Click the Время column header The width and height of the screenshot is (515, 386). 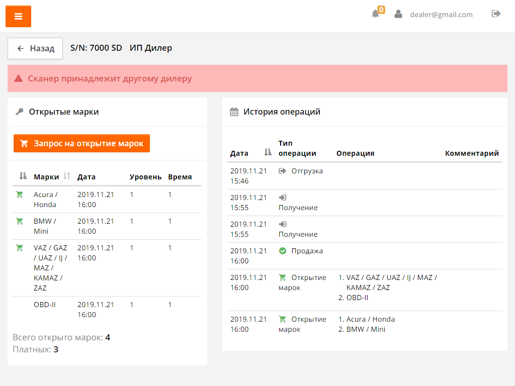(x=180, y=177)
